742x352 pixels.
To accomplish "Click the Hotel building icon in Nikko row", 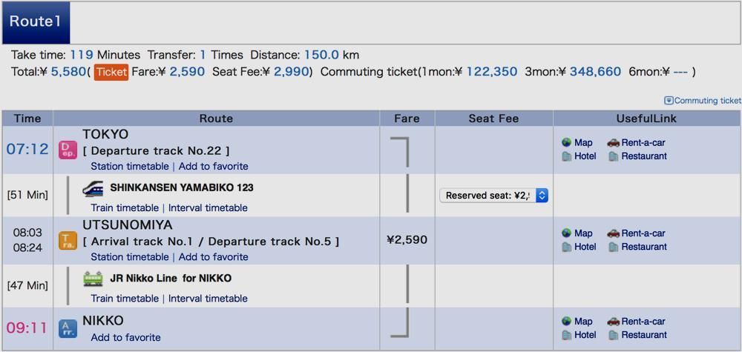I will coord(566,335).
